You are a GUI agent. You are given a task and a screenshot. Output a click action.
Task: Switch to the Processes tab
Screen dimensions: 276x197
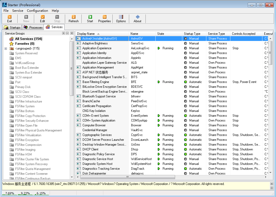click(33, 27)
